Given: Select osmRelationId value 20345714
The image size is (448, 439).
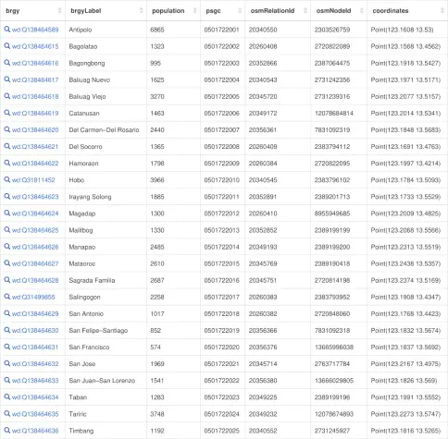Looking at the screenshot, I should [263, 363].
